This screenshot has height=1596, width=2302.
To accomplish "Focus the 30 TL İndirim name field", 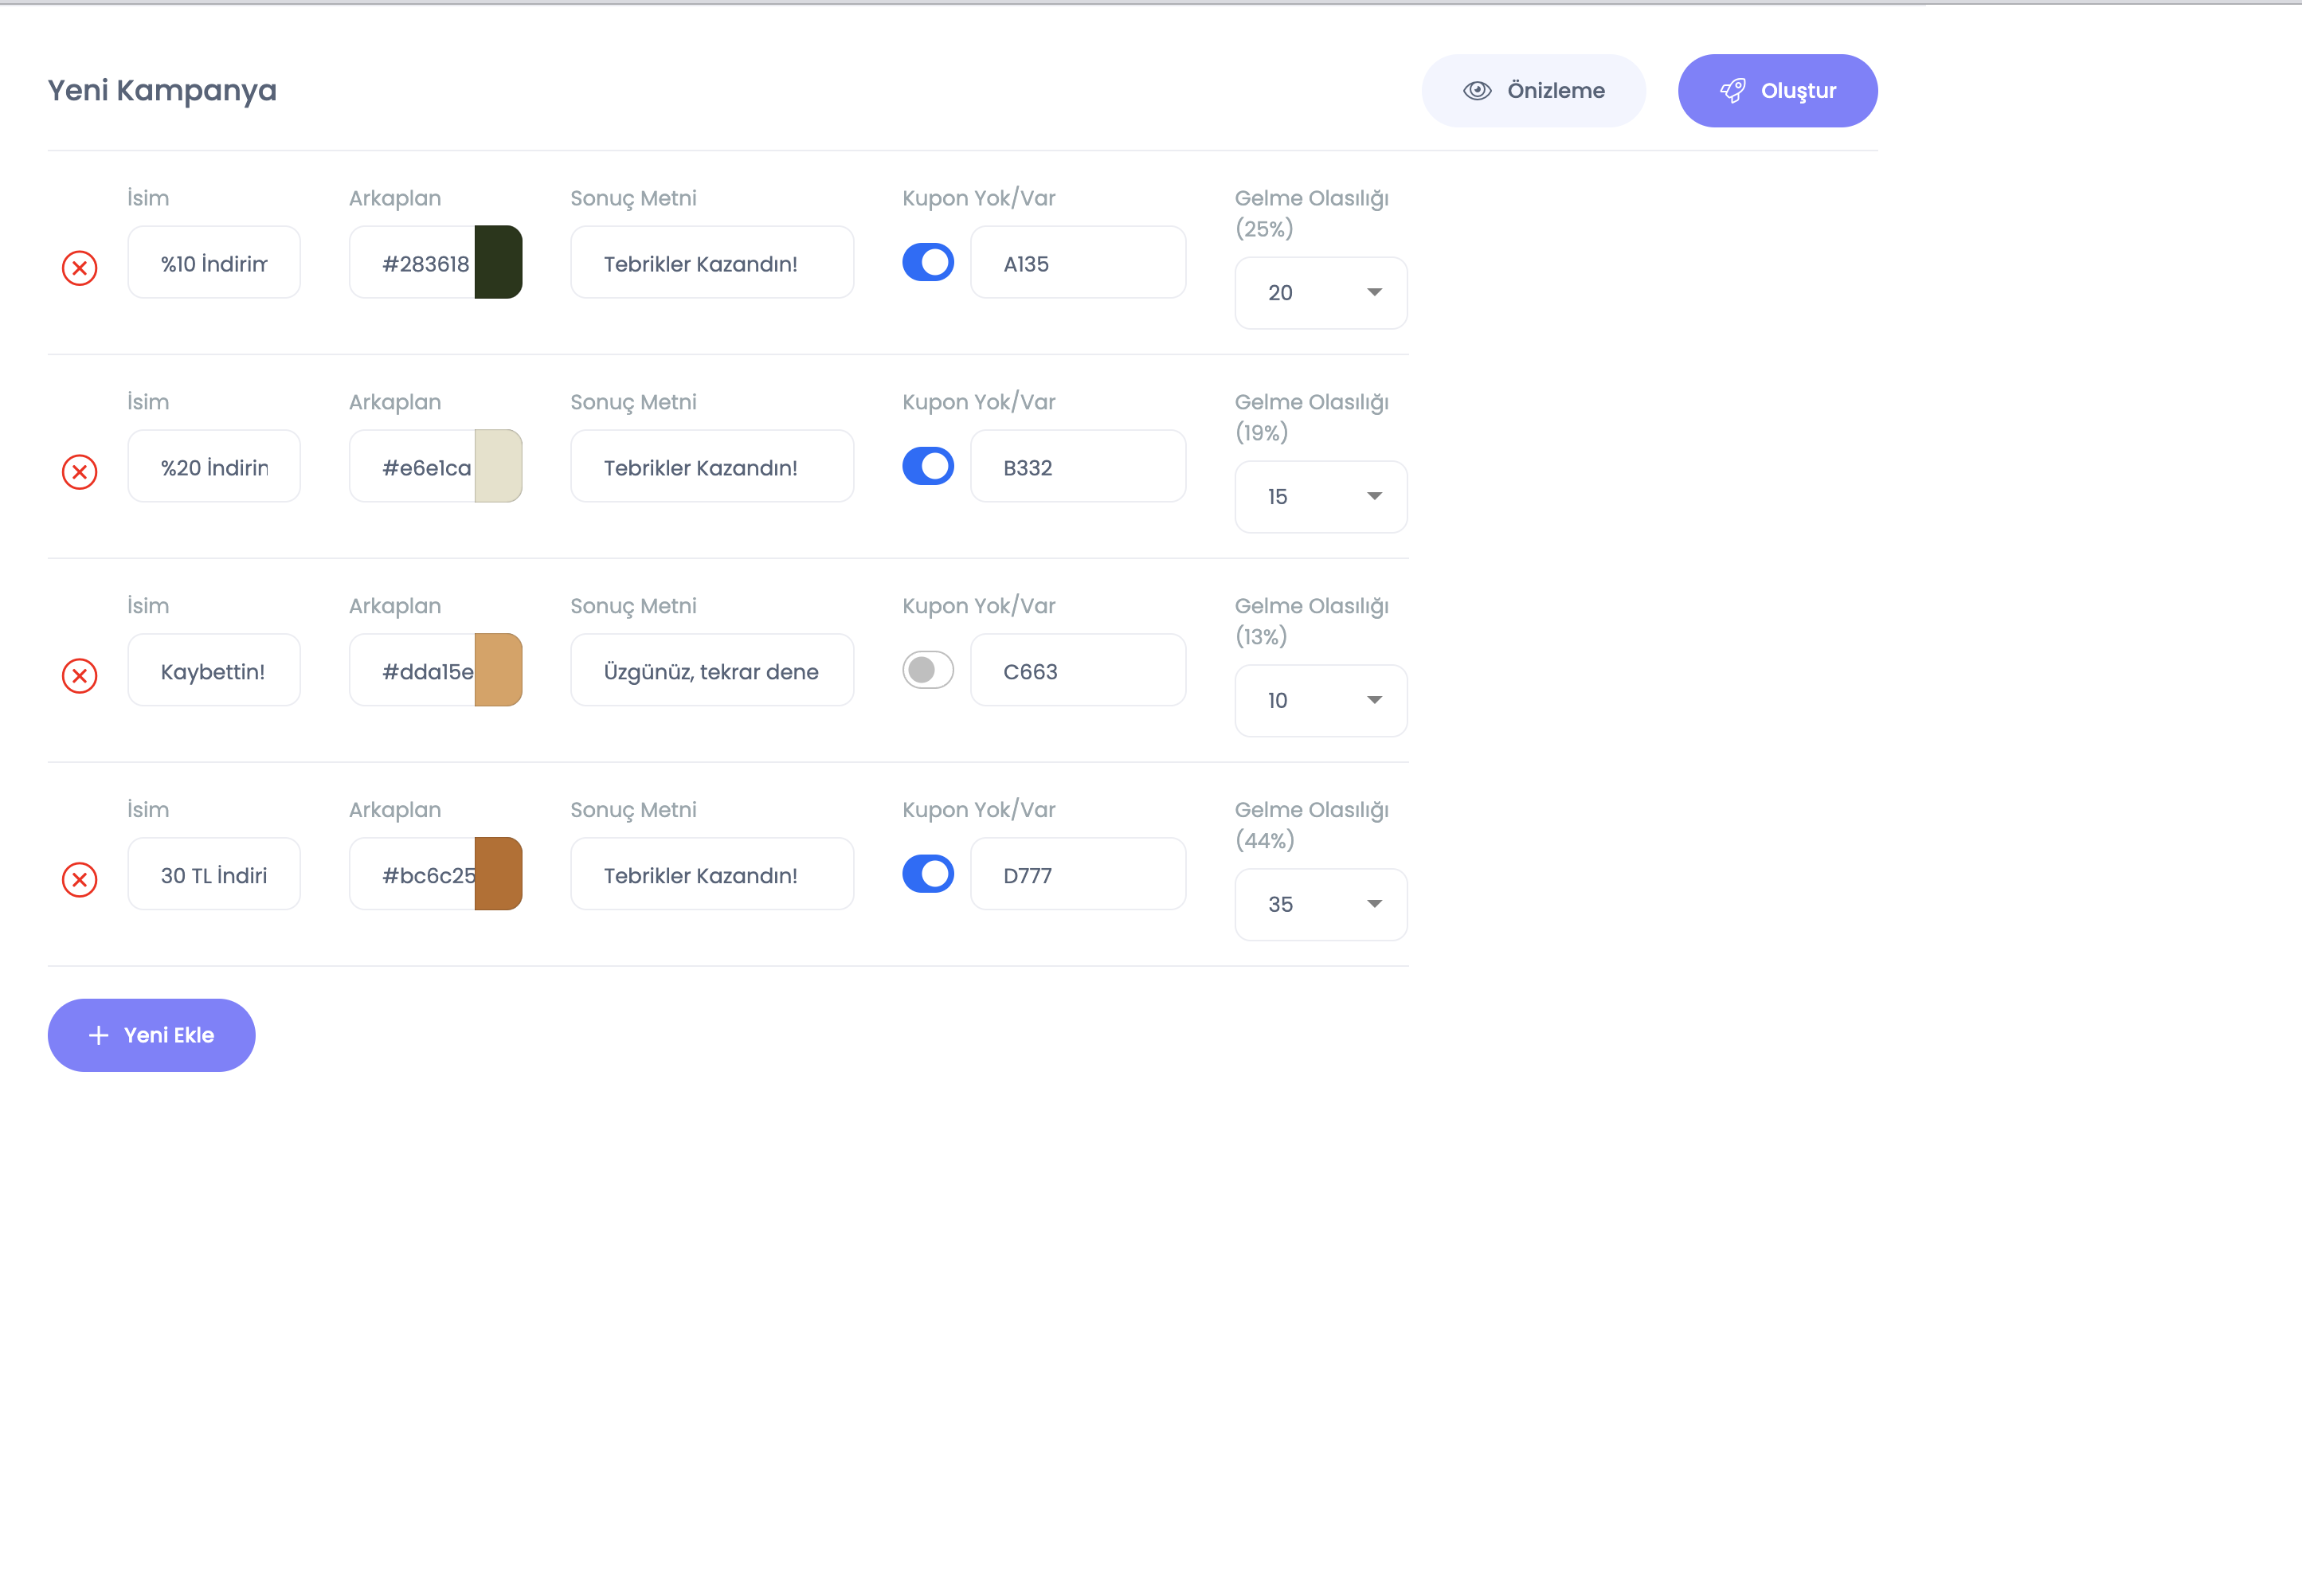I will [214, 875].
